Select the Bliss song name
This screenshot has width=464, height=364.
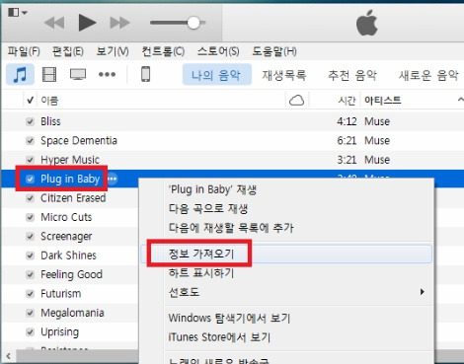[50, 121]
